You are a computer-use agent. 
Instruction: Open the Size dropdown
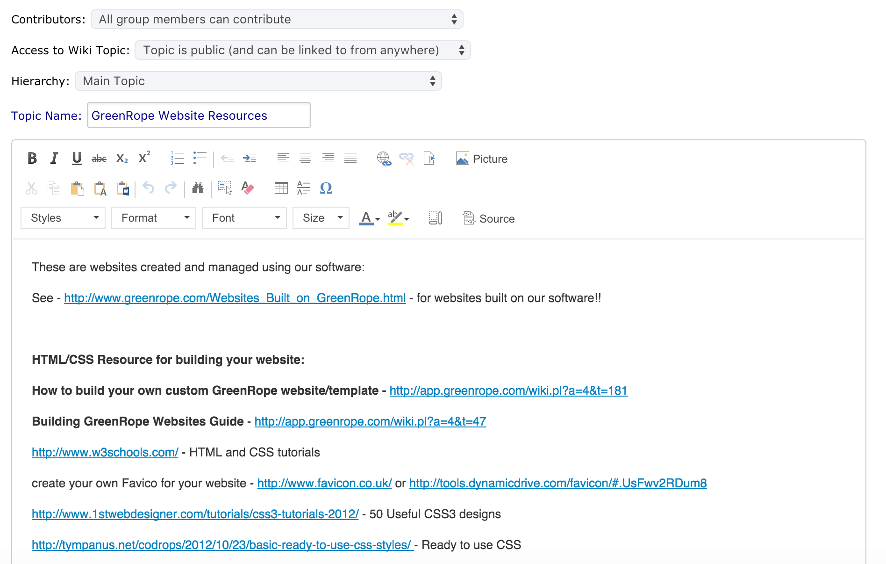[321, 218]
